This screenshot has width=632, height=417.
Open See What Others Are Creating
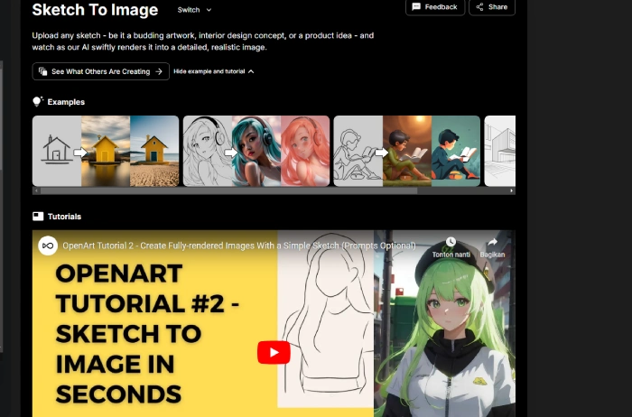pyautogui.click(x=101, y=71)
